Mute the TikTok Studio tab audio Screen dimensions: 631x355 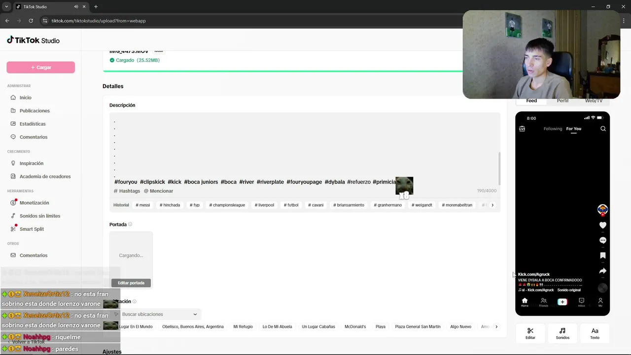(x=76, y=6)
